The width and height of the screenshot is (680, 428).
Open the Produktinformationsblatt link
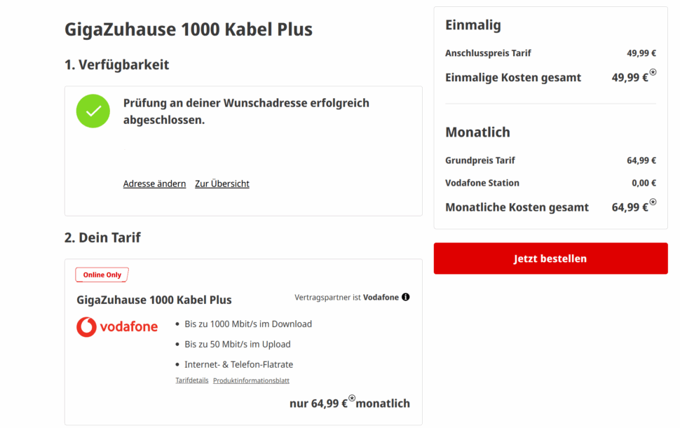point(251,380)
